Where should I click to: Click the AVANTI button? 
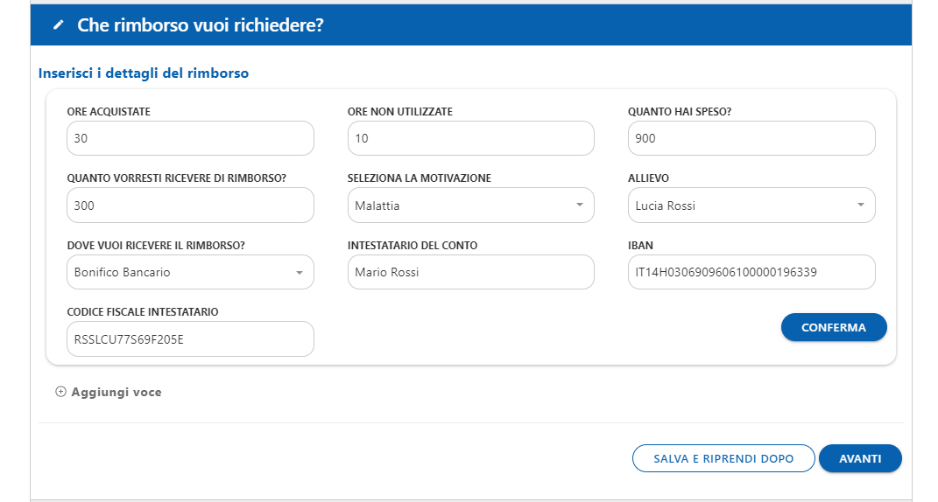[860, 458]
